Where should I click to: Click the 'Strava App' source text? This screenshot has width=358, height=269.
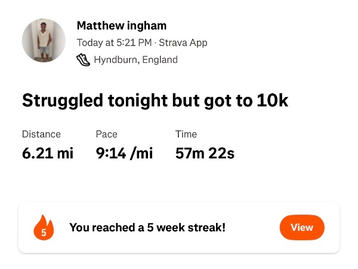coord(183,43)
